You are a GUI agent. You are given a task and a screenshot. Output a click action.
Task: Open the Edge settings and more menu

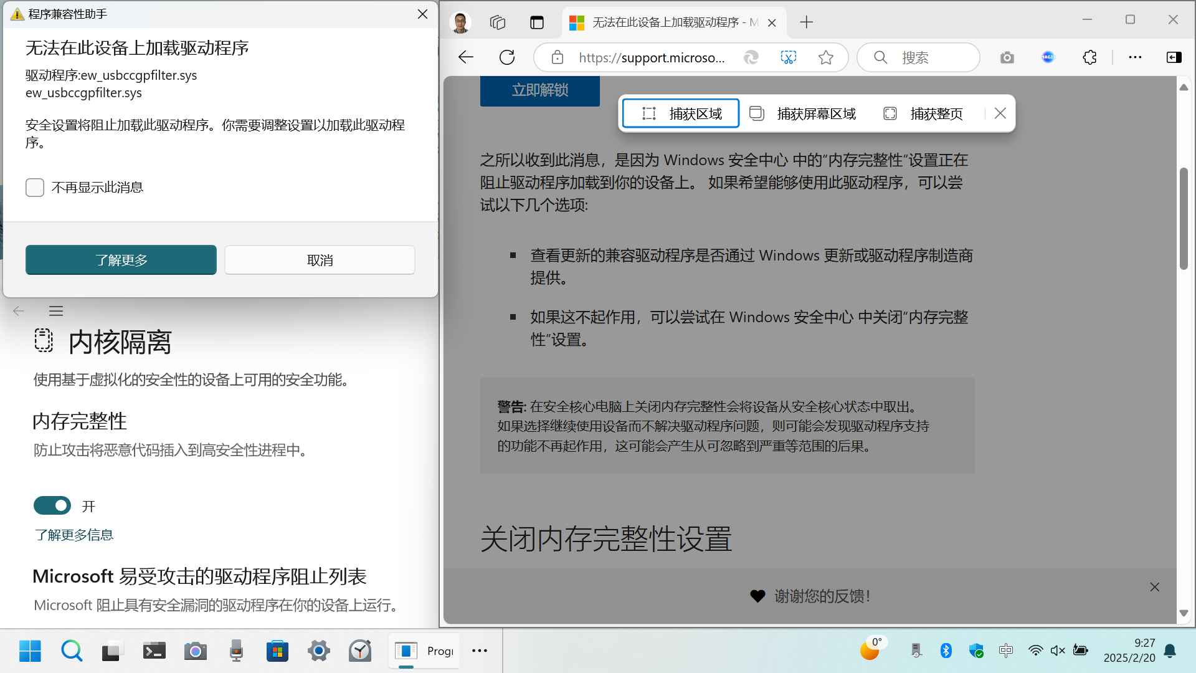1135,57
